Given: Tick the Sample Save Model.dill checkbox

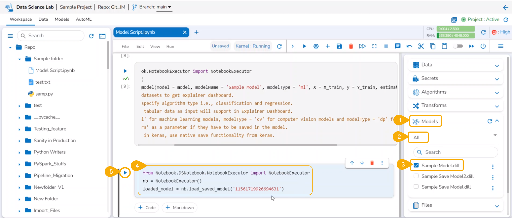Looking at the screenshot, I should click(416, 187).
